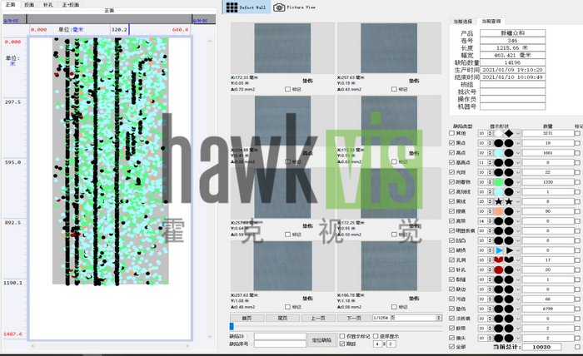583x356 pixels.
Task: Check 标记 under first defect thumbnail
Action: click(288, 89)
